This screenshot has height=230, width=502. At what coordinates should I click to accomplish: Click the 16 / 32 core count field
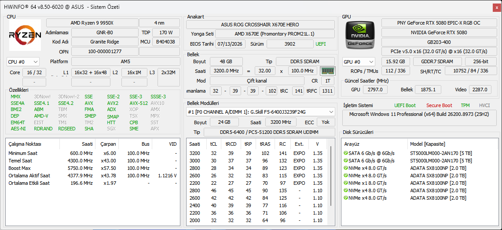point(34,72)
